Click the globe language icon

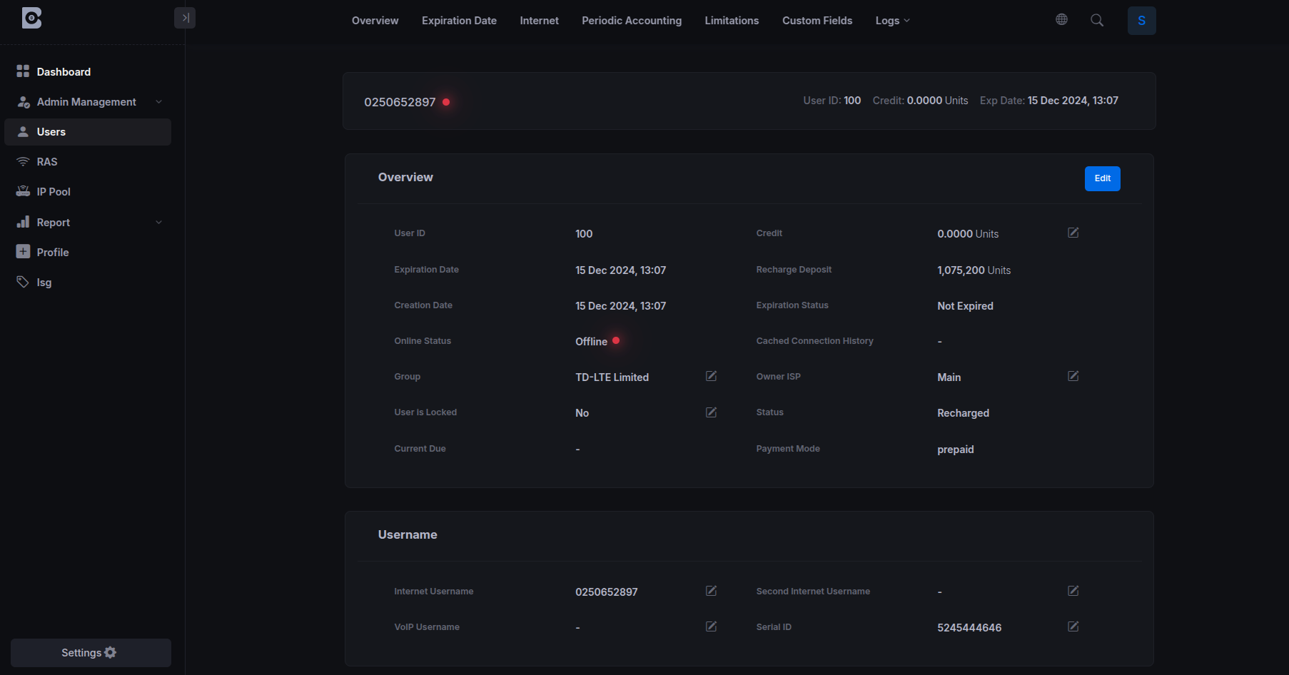pos(1061,19)
